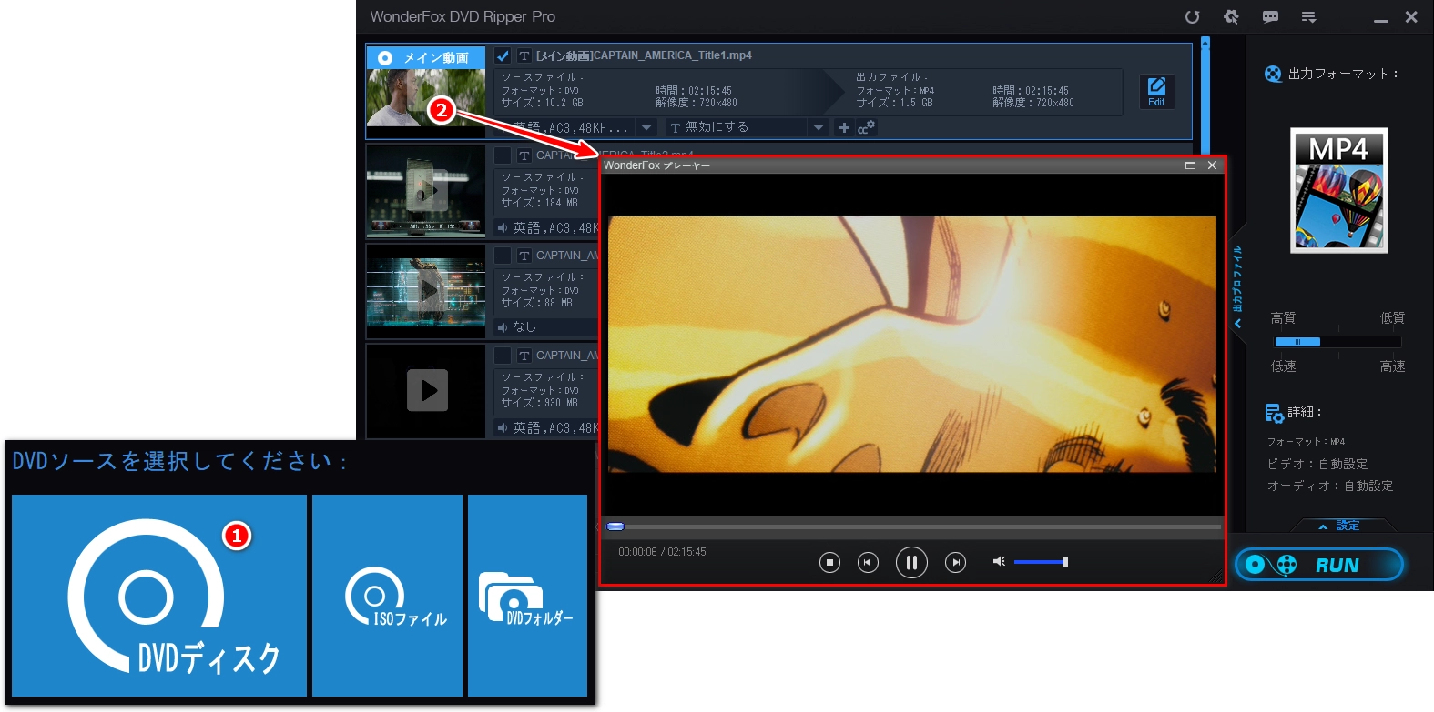1434x712 pixels.
Task: Click speaker icon beside なし audio track
Action: click(503, 327)
